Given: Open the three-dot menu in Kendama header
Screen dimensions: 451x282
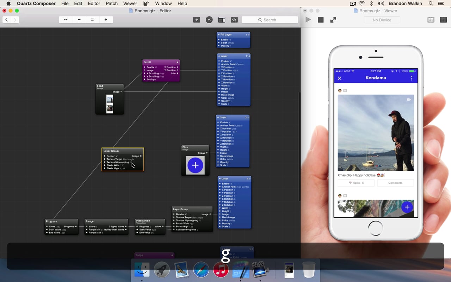Looking at the screenshot, I should [x=412, y=78].
